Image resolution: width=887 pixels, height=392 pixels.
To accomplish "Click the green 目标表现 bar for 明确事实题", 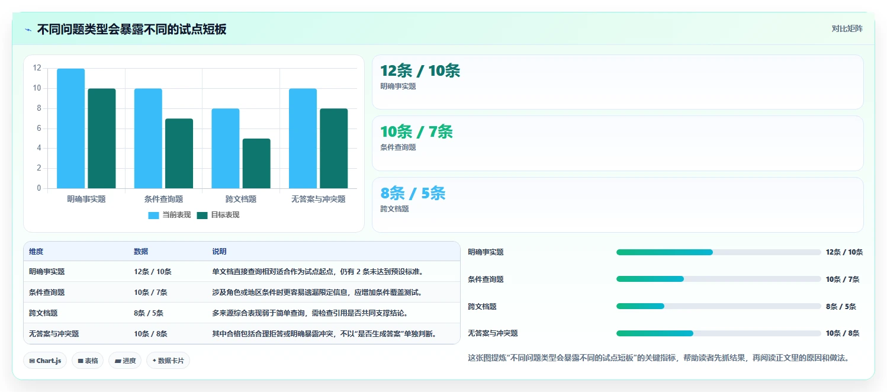I will click(x=102, y=139).
